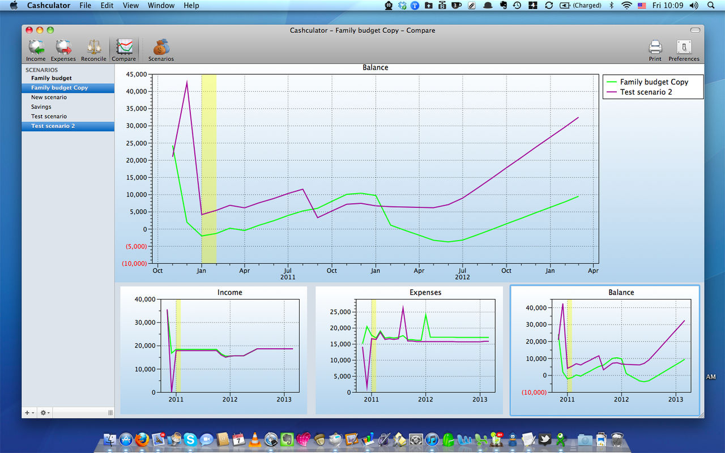
Task: Open the add scenario plus dropdown
Action: coord(29,413)
